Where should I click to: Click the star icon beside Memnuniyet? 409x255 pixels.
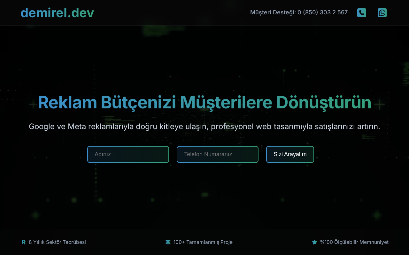pos(314,242)
